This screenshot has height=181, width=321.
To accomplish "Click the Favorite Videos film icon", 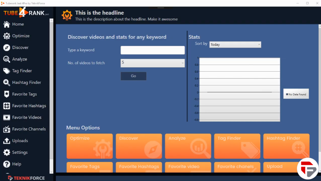I will [x=7, y=117].
